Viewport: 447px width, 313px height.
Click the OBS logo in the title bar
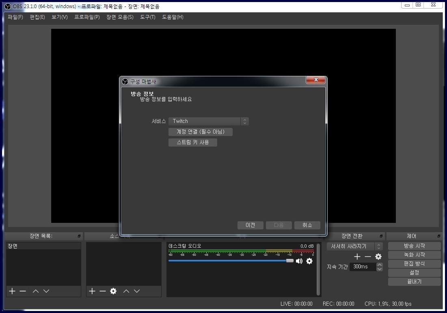click(x=8, y=6)
